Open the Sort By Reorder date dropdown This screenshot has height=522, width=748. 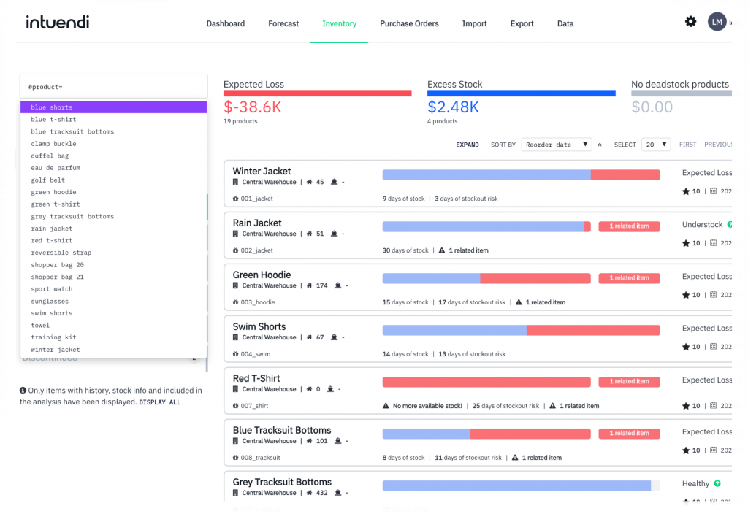tap(556, 145)
